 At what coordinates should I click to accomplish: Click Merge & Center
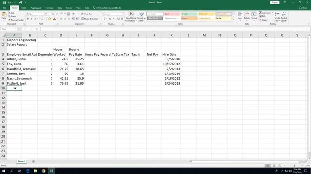89,19
